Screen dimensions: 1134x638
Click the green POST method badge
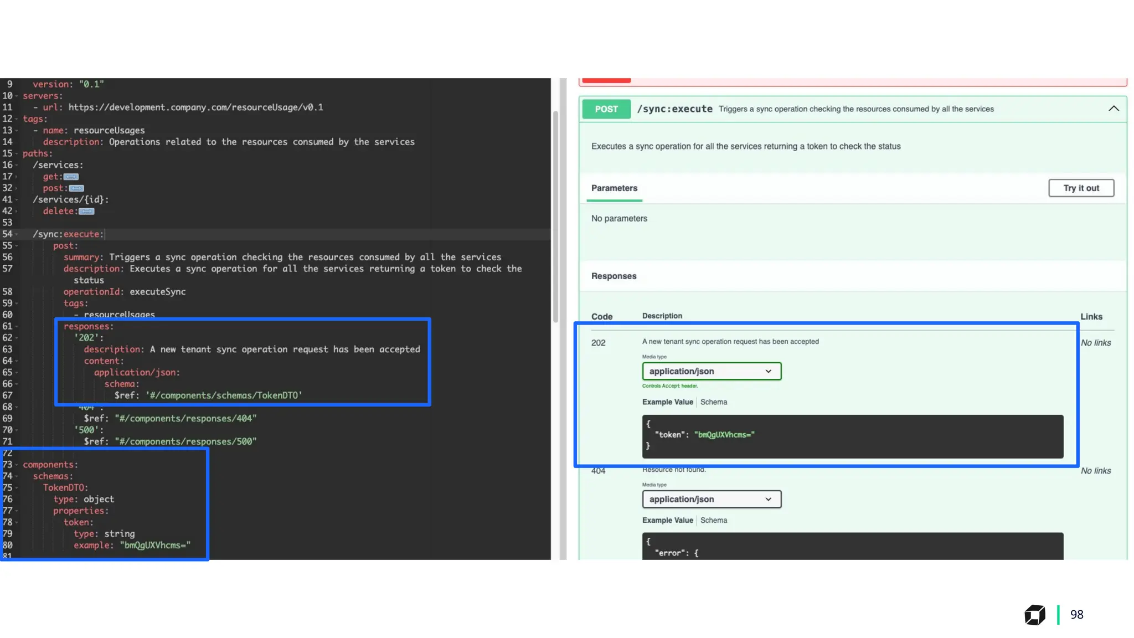pos(606,109)
